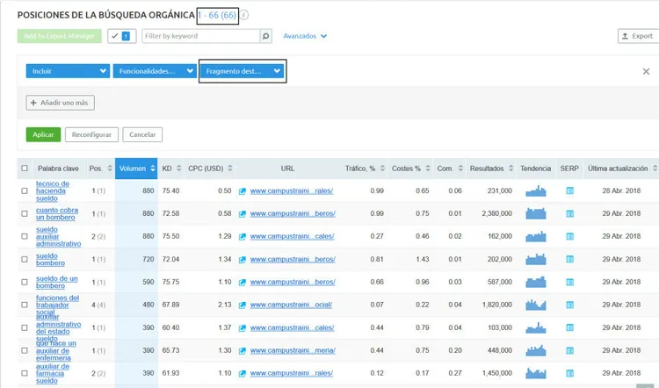Viewport: 659px width, 388px height.
Task: Check the box for 'auxiliar de farmacia sueldo'
Action: (25, 373)
